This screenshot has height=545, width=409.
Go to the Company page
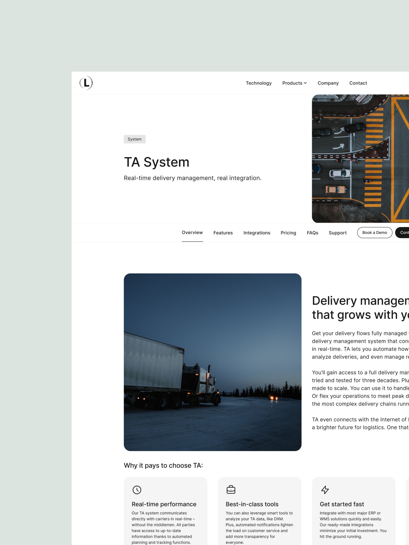[328, 83]
